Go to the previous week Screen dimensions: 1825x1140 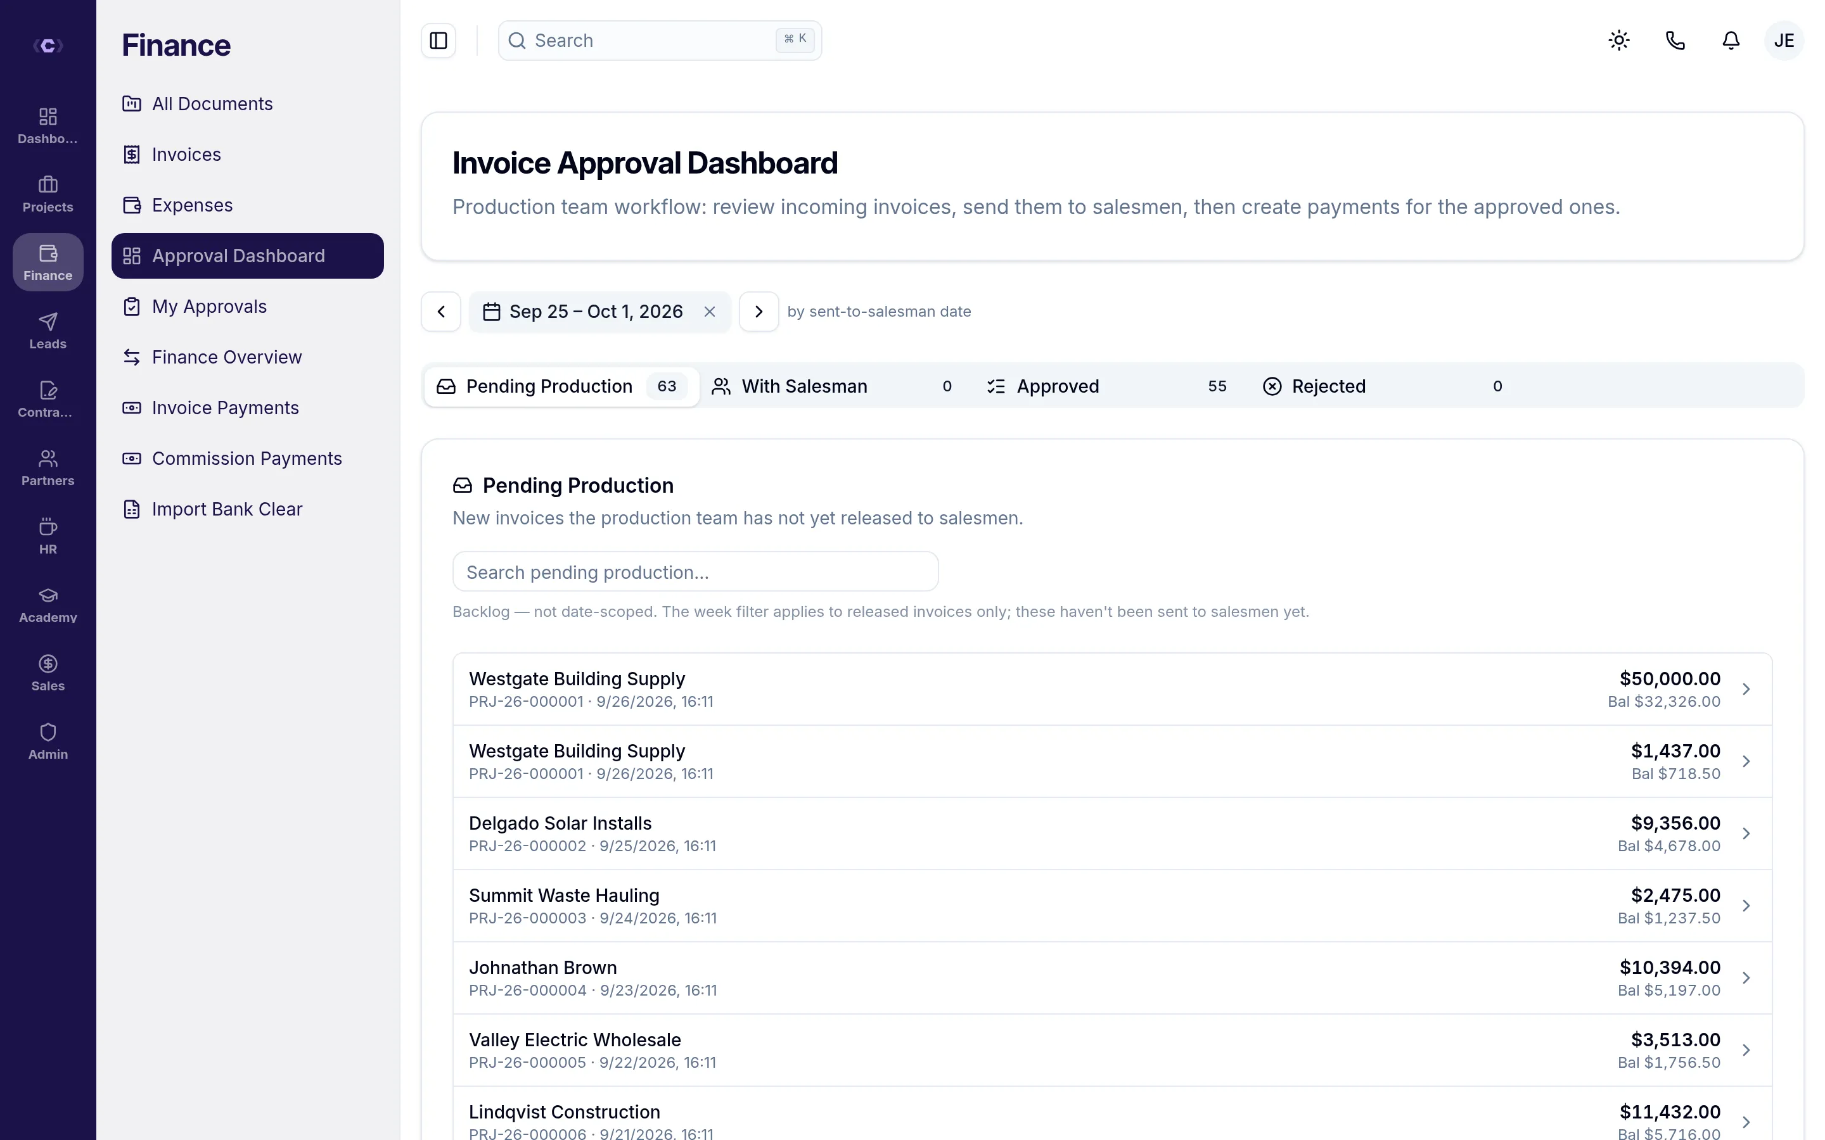[441, 312]
